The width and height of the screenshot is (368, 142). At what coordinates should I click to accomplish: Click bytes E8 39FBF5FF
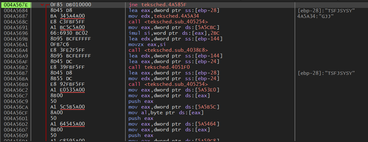(68, 67)
